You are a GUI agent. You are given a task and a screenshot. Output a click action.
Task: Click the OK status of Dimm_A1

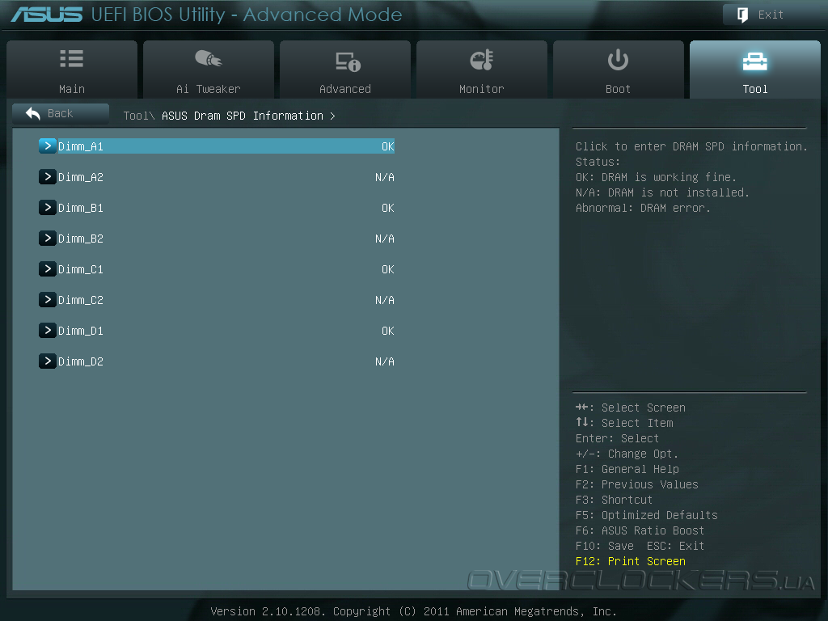click(388, 147)
